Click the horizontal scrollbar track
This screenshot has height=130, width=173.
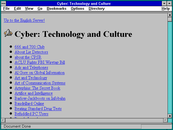[84, 120]
